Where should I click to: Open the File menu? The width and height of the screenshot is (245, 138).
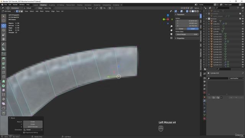coord(6,5)
